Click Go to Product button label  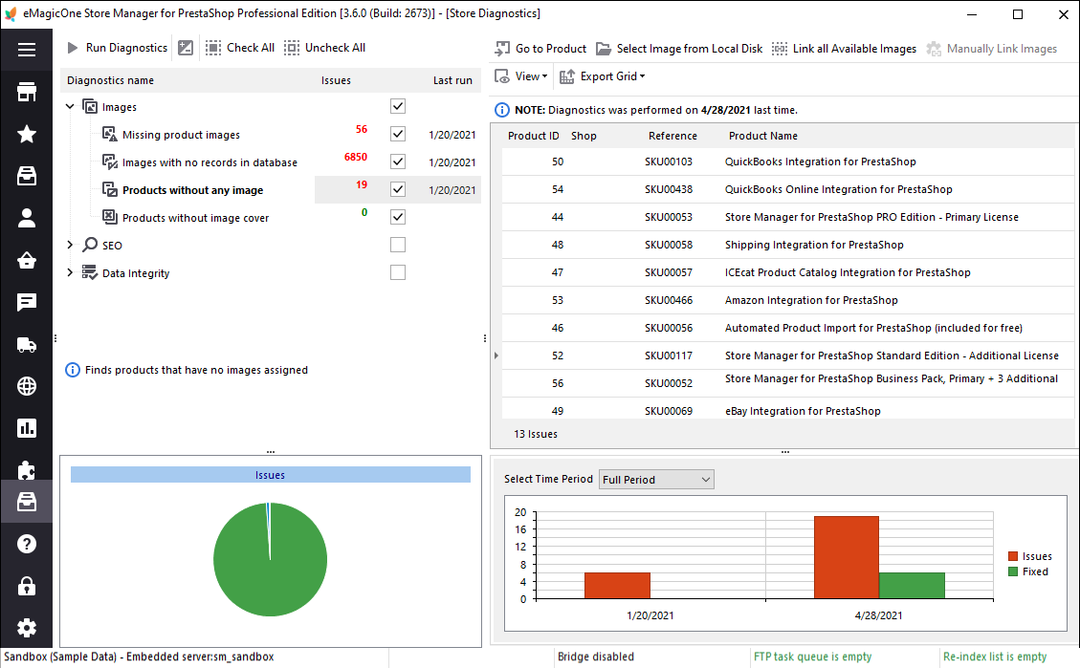(551, 49)
